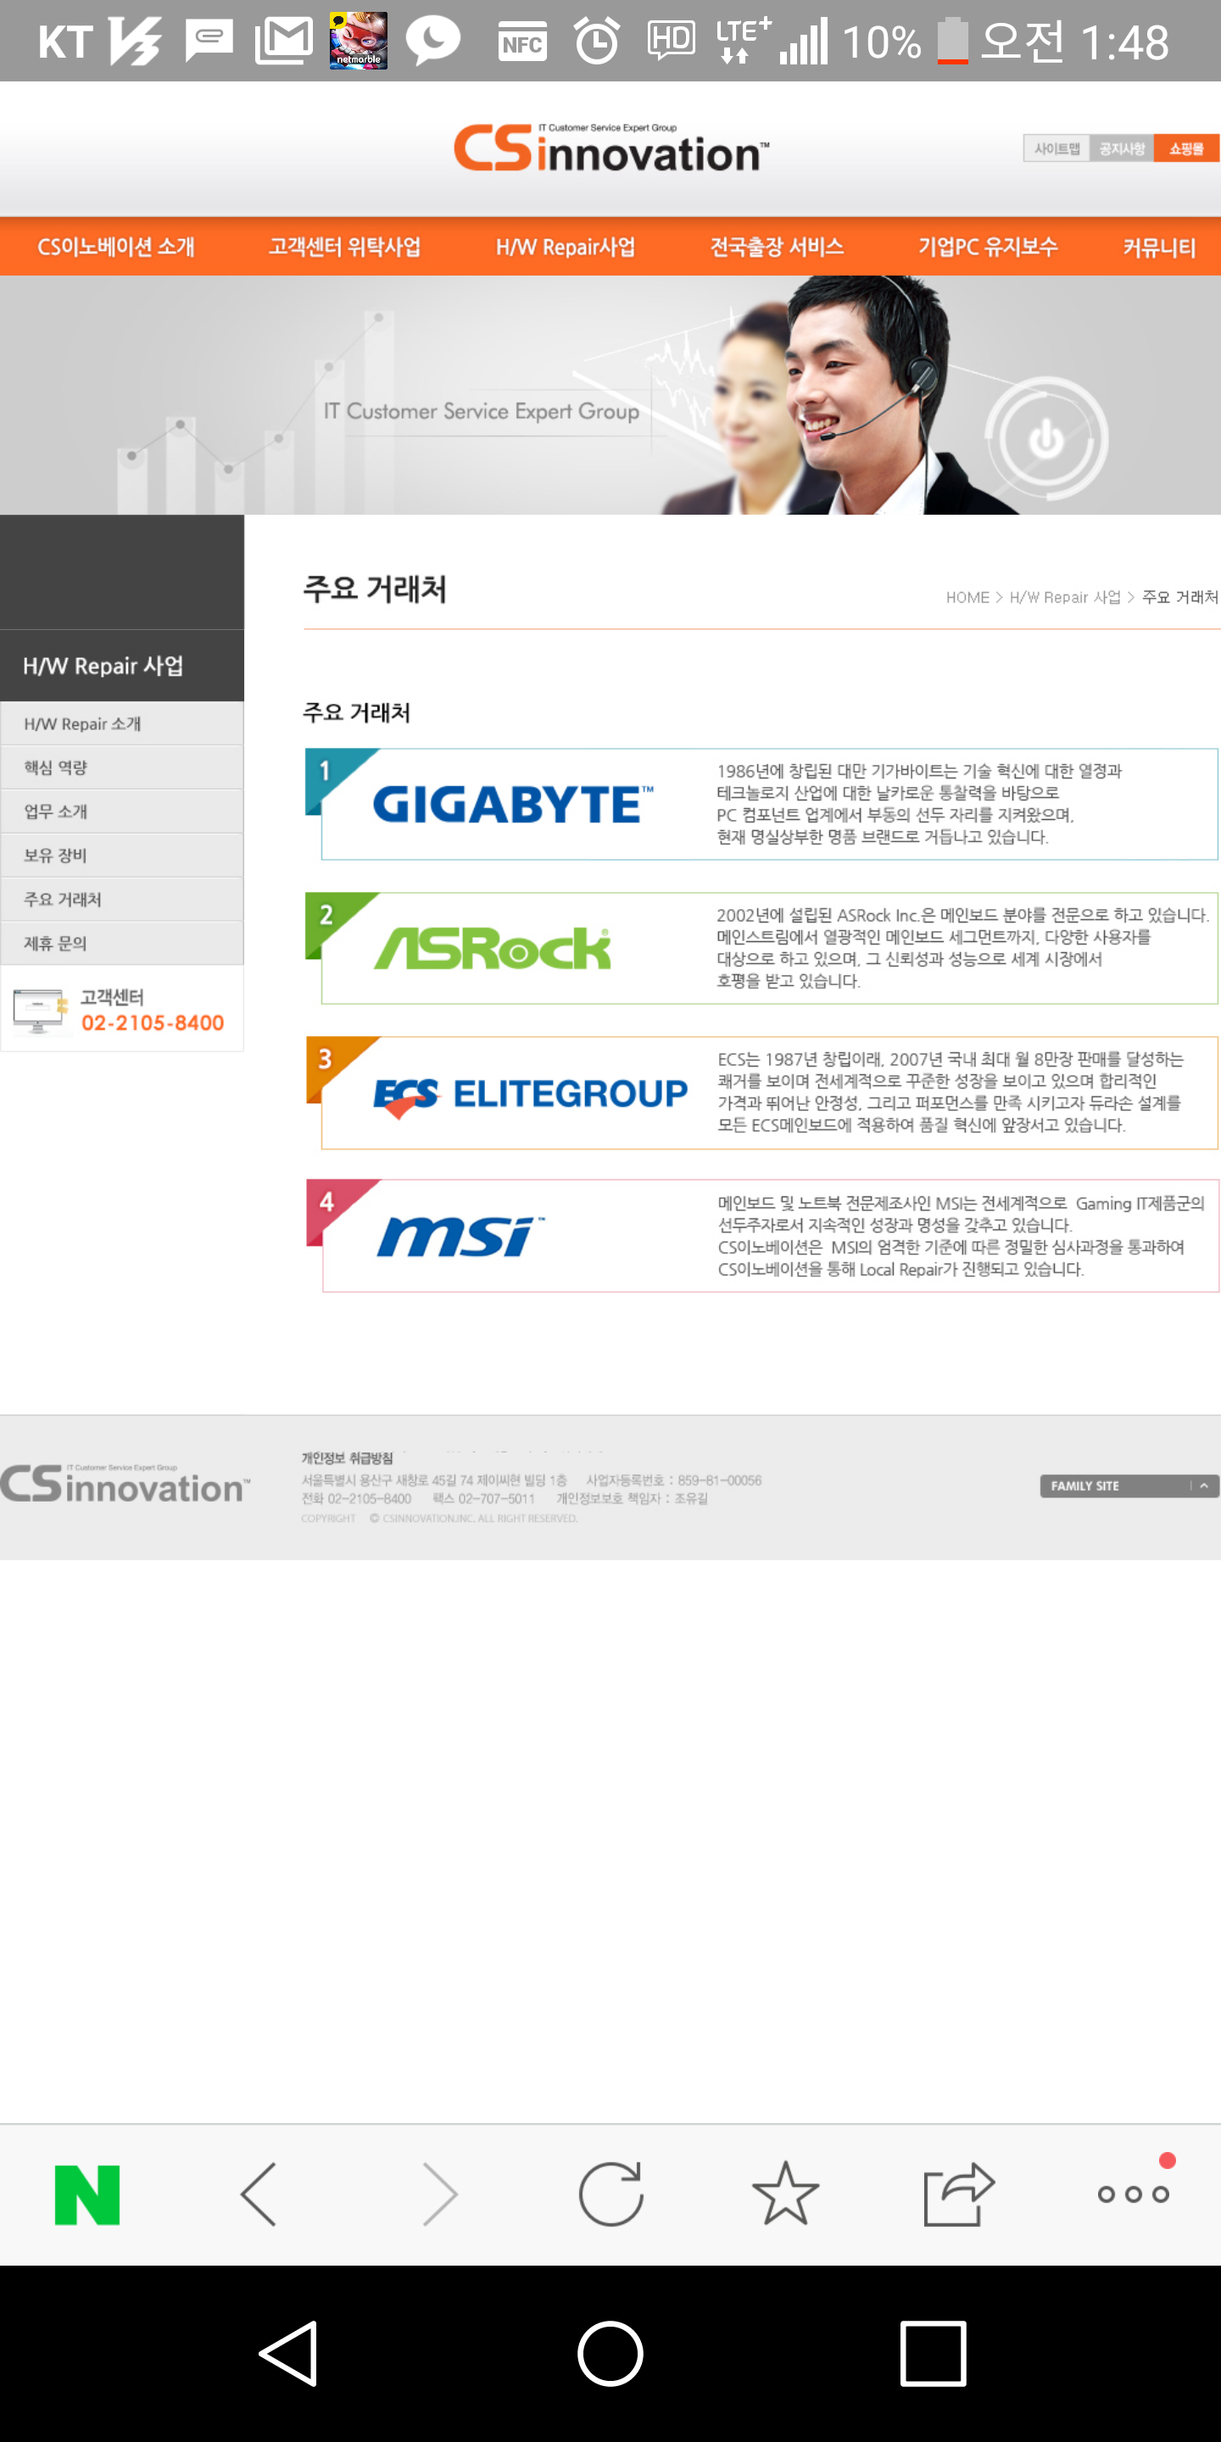Click the GIGABYTE description text
Screen dimensions: 1221x2442
point(918,804)
